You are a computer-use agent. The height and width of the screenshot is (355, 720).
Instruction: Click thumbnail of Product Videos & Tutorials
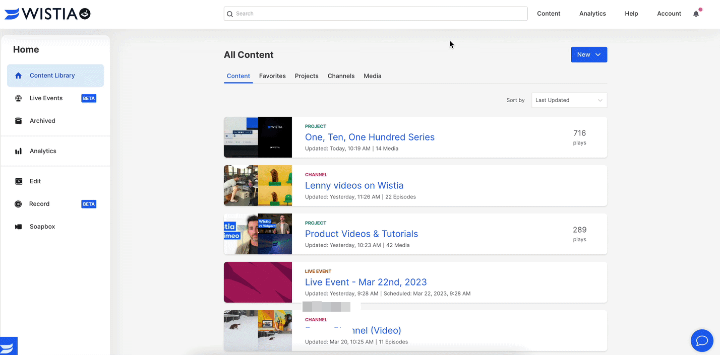pos(258,234)
